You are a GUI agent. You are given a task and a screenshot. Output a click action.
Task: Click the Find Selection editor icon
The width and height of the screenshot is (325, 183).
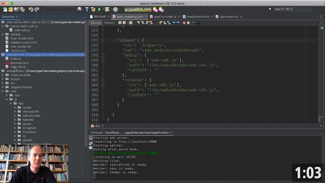[138, 22]
